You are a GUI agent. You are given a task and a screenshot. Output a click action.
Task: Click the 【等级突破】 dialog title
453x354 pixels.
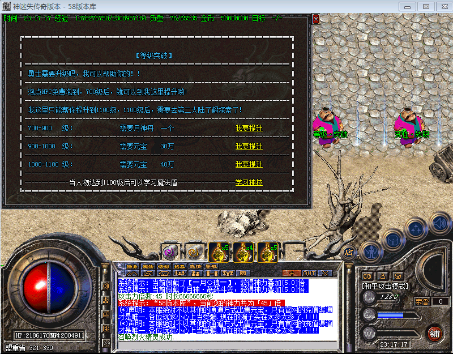coord(154,56)
